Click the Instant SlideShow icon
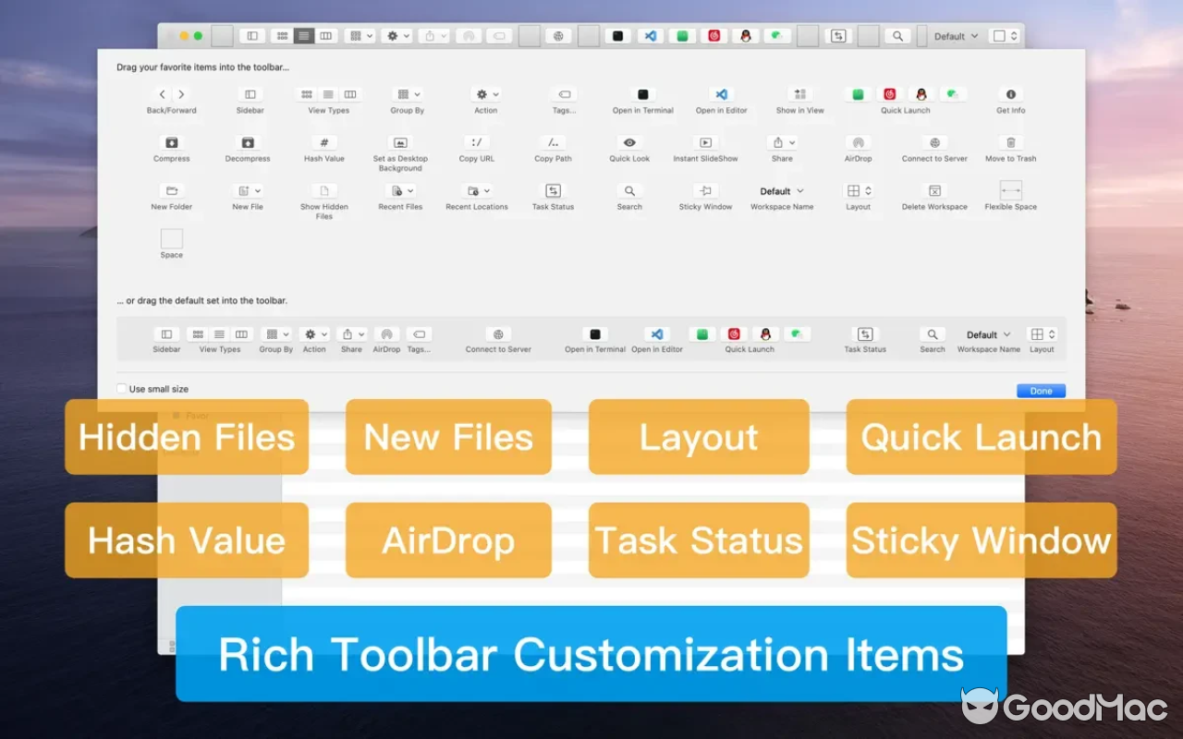 704,142
